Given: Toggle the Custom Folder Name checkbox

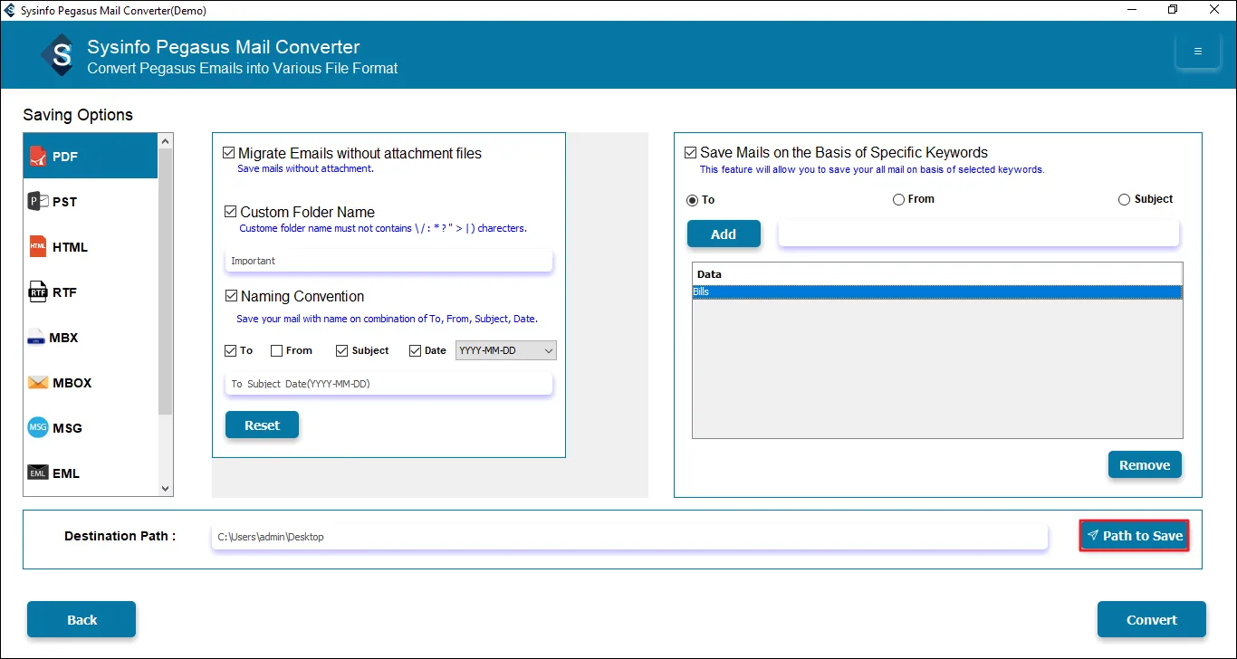Looking at the screenshot, I should click(231, 212).
